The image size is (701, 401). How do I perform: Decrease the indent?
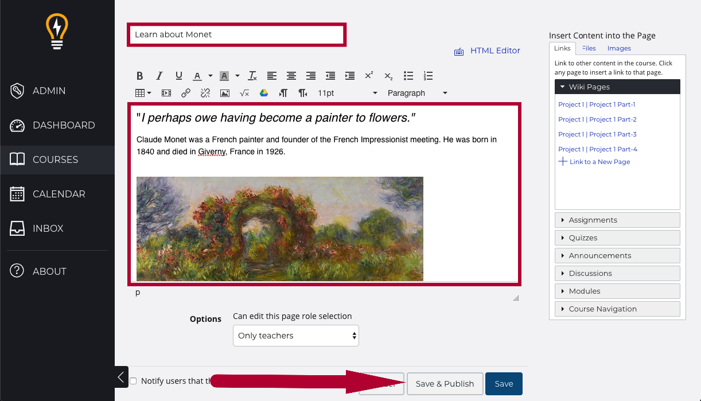pyautogui.click(x=330, y=76)
